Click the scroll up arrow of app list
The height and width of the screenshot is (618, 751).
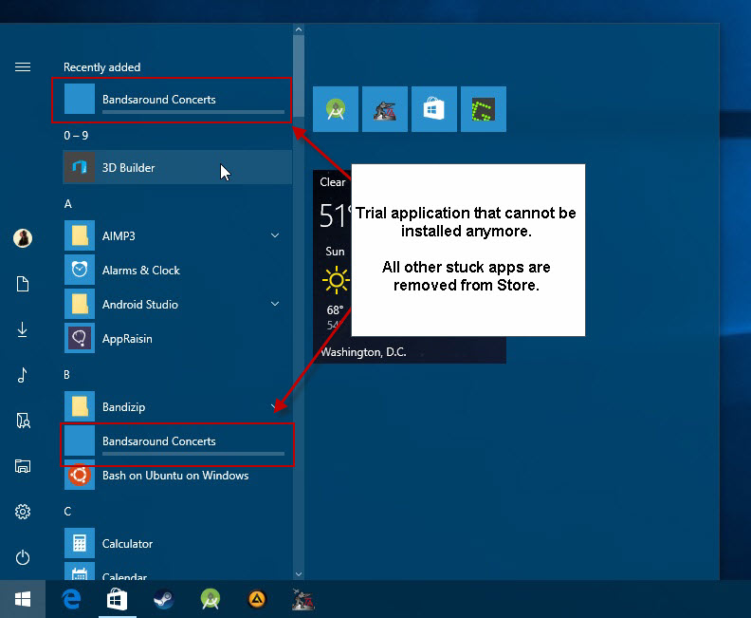coord(299,29)
